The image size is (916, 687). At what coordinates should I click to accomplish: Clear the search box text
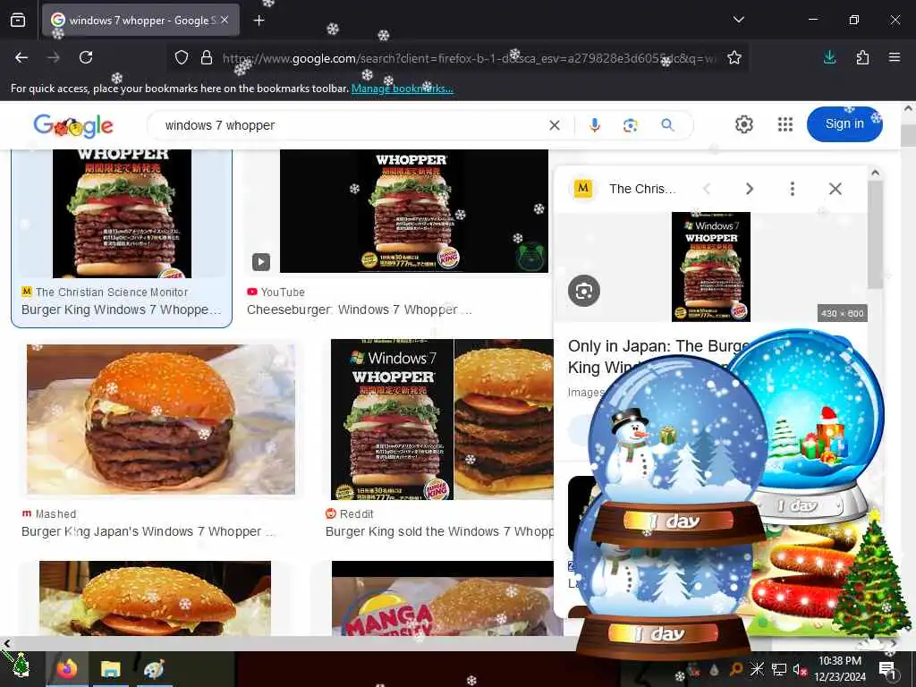(555, 125)
